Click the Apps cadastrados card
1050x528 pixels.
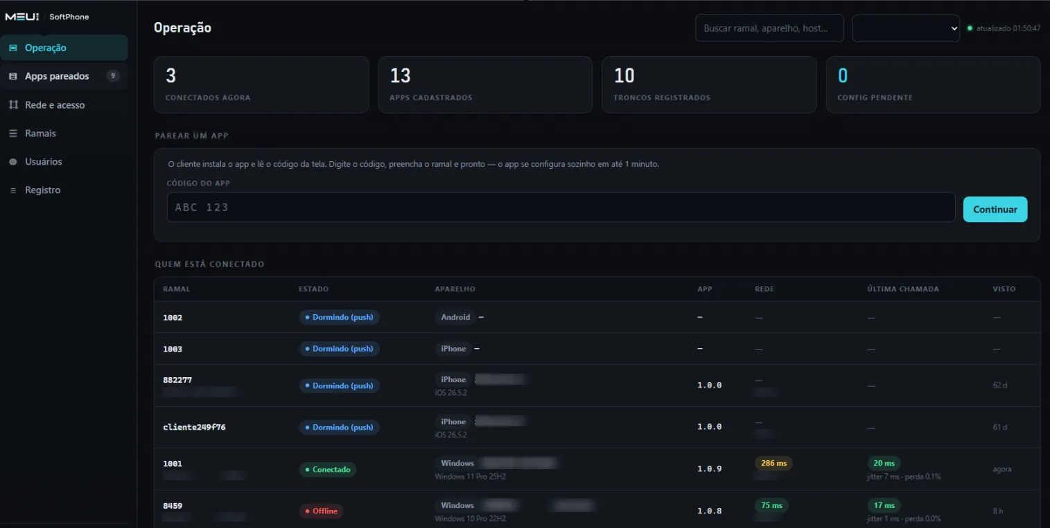pos(485,84)
